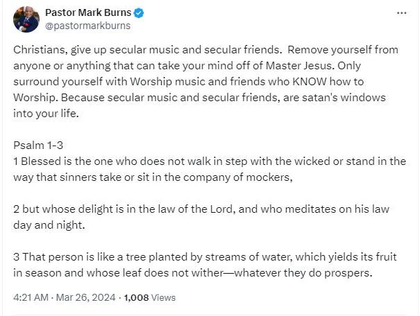Visit the @pastormarkburns handle link

[x=87, y=26]
